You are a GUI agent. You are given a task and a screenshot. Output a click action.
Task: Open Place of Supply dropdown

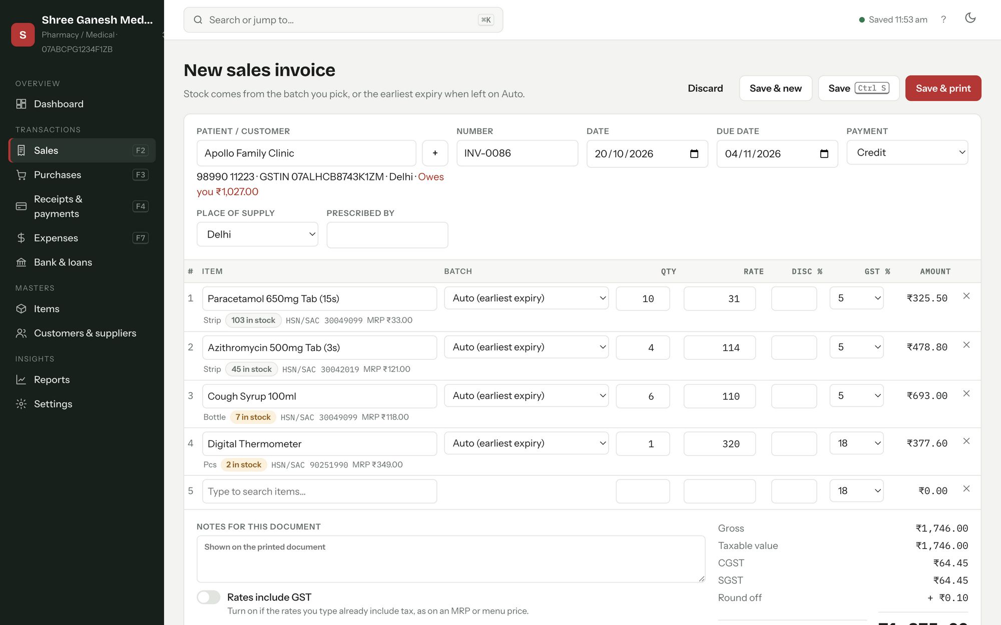click(x=257, y=234)
